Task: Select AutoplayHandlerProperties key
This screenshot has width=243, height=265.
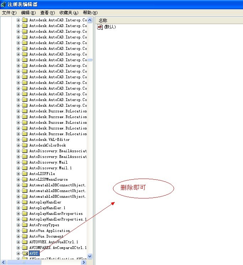Action: coord(56,213)
